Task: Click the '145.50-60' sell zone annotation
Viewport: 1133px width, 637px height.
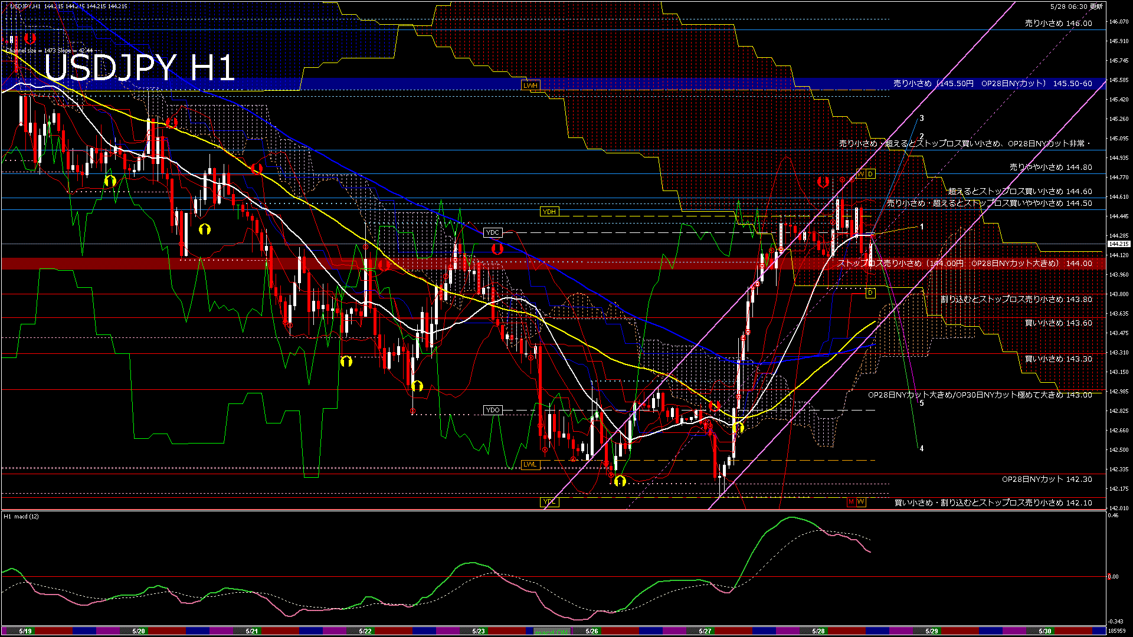Action: click(993, 84)
